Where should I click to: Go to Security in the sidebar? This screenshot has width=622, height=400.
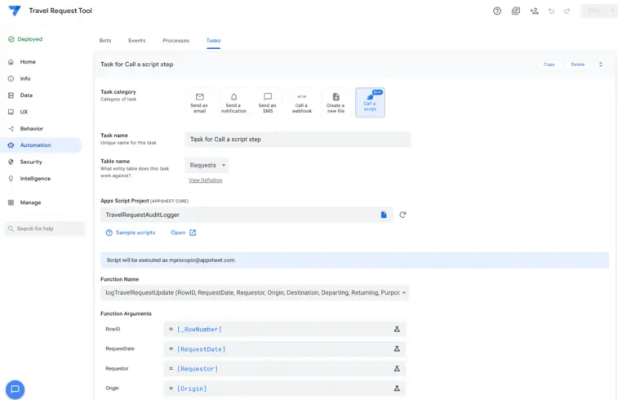pos(31,162)
